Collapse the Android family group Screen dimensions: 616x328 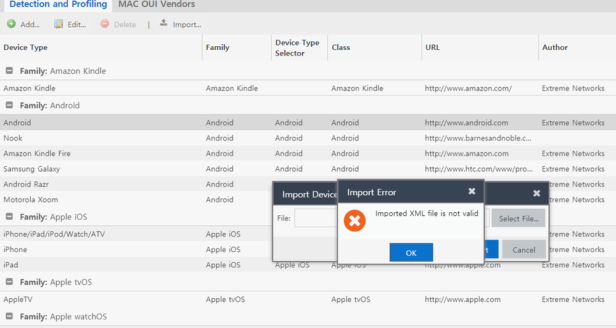point(9,105)
